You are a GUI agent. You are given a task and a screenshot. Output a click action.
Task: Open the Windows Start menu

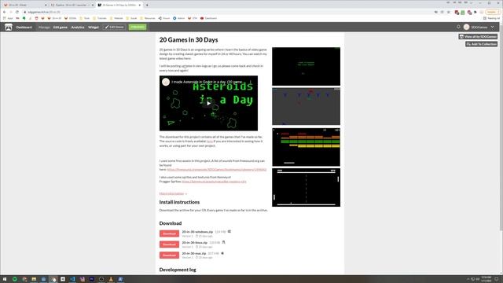coord(5,279)
